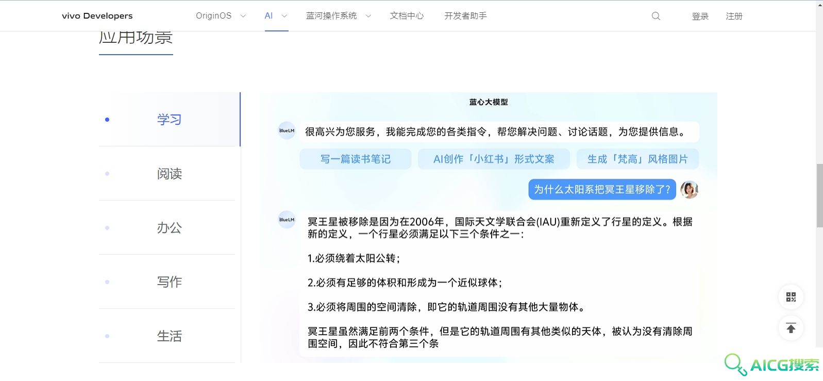Click the 为什么太阳系把冥王星移除了? message bubble

[602, 190]
